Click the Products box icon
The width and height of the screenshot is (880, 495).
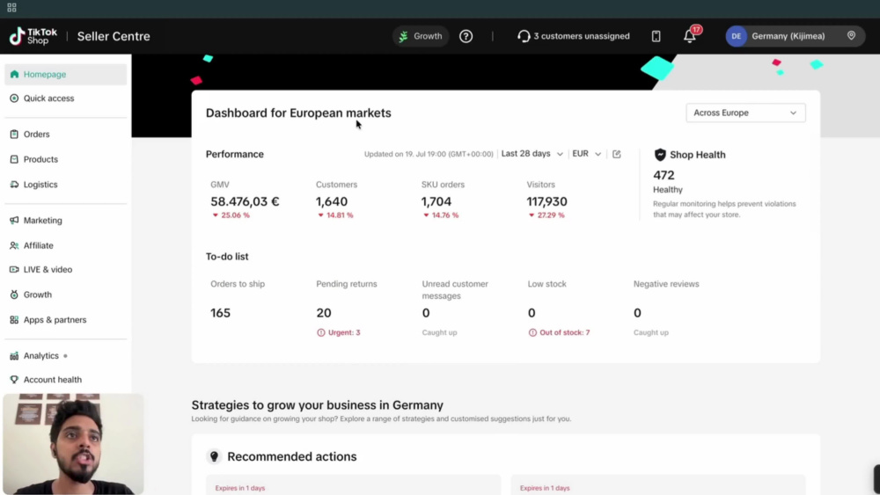click(x=14, y=159)
